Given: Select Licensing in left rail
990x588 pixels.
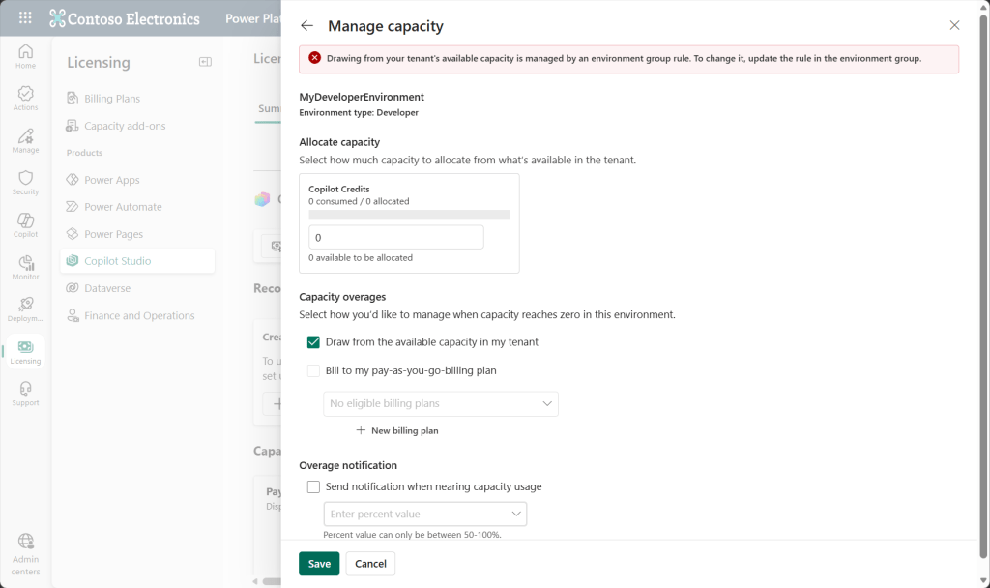Looking at the screenshot, I should 25,352.
